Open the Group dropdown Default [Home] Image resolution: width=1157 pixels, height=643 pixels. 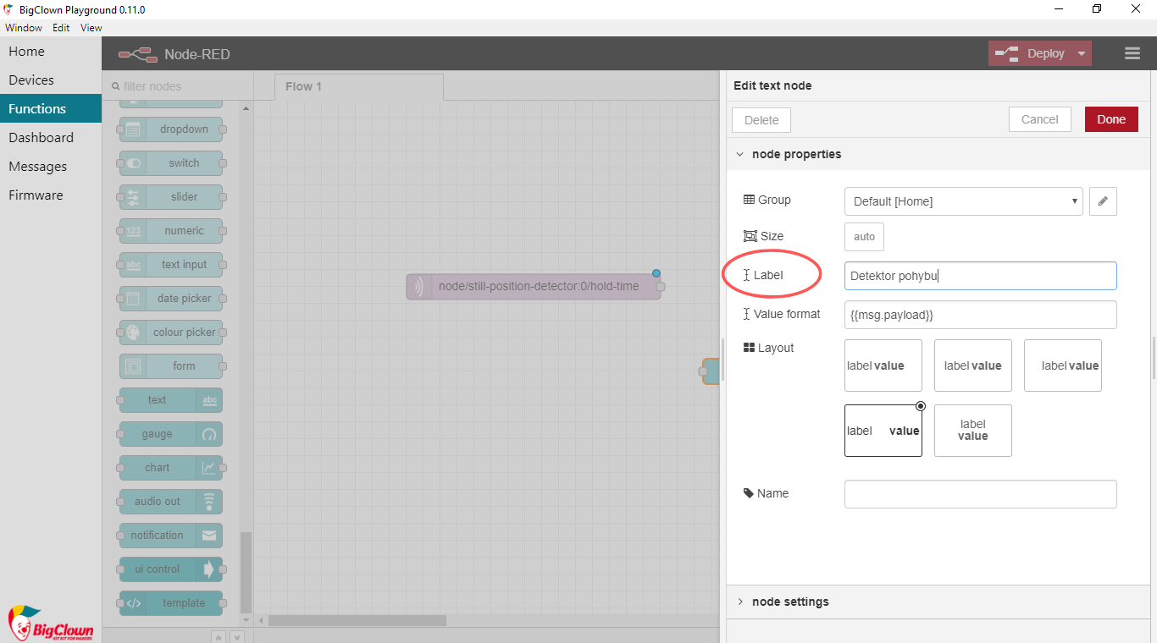click(x=963, y=201)
